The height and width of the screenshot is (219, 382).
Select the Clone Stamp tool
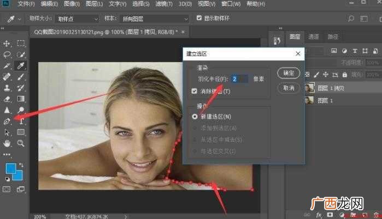click(x=7, y=88)
